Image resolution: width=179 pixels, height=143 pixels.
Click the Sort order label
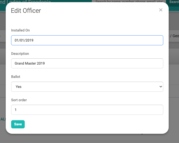point(19,100)
